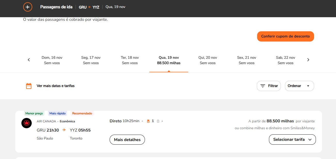The width and height of the screenshot is (336, 159).
Task: Click the Menor preço tag
Action: point(34,113)
